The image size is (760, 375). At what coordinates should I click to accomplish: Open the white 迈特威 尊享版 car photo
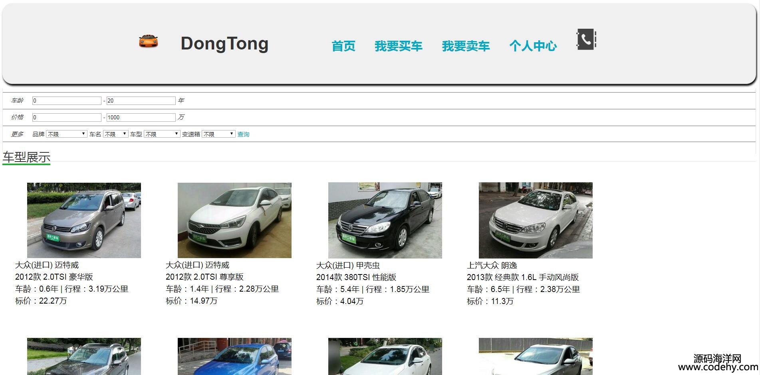[234, 220]
